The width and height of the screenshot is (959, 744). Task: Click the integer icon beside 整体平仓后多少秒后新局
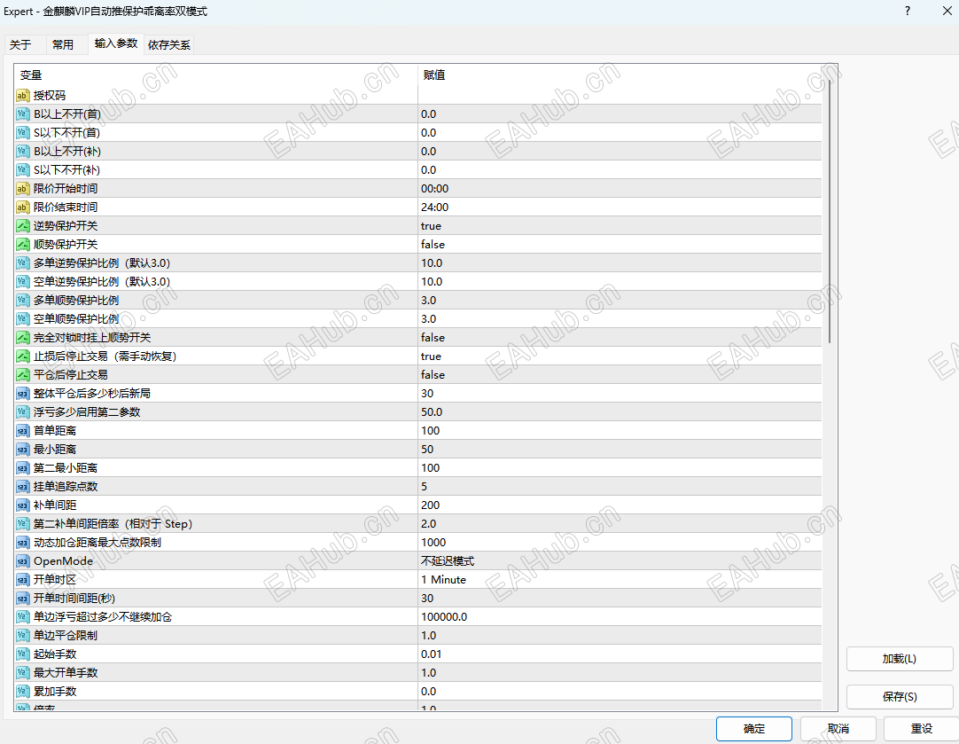pyautogui.click(x=23, y=394)
